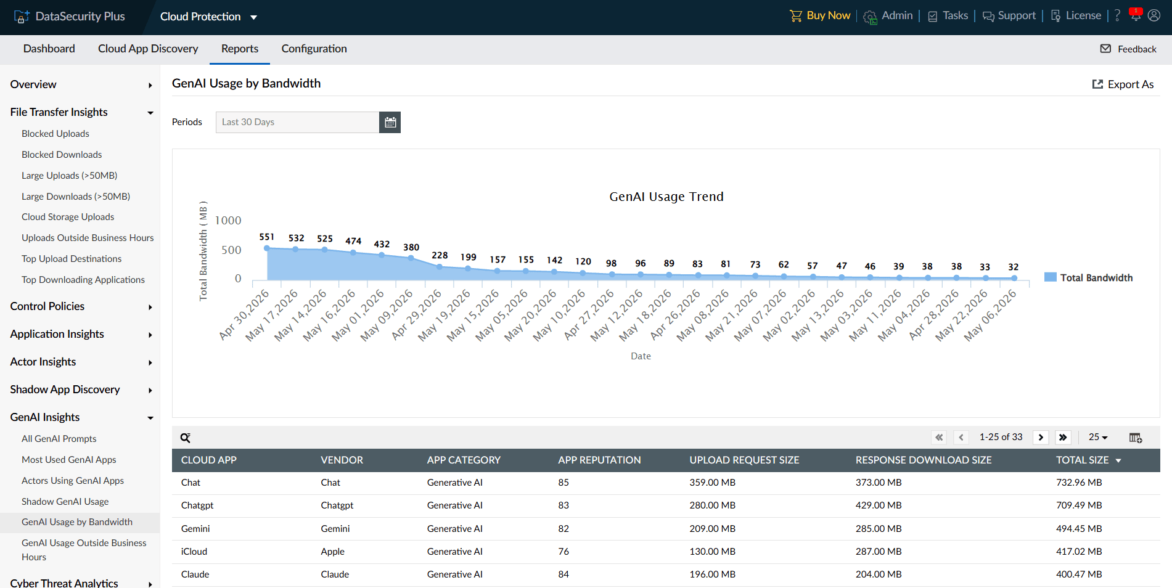Open Uploads Outside Business Hours report
Image resolution: width=1172 pixels, height=588 pixels.
point(88,238)
